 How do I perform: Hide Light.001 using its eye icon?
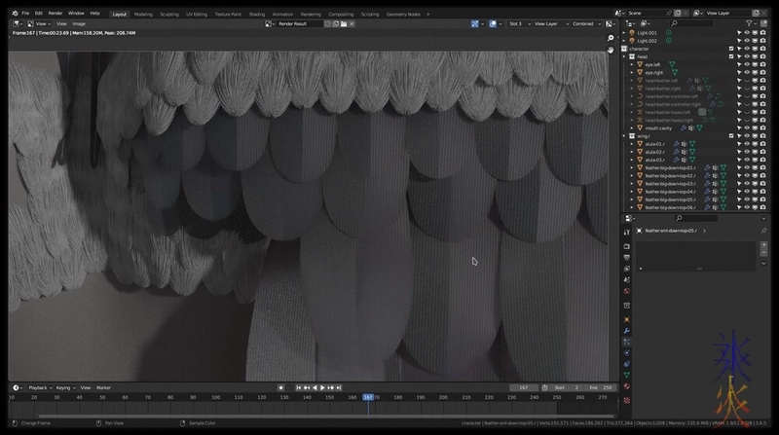click(x=746, y=32)
